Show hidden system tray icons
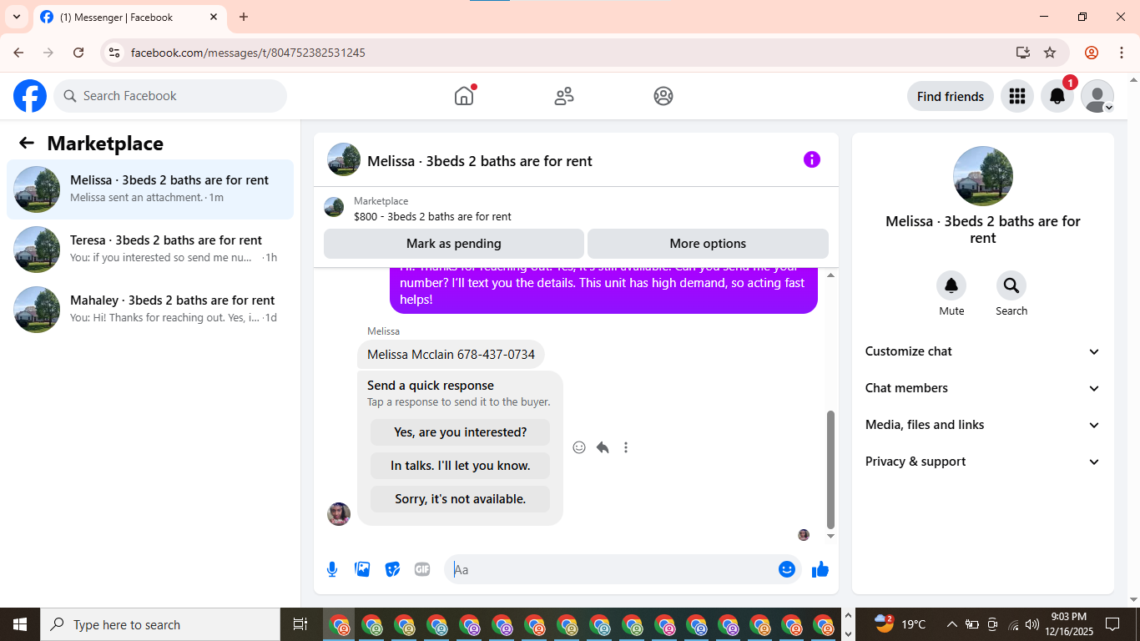The image size is (1140, 641). (x=951, y=624)
